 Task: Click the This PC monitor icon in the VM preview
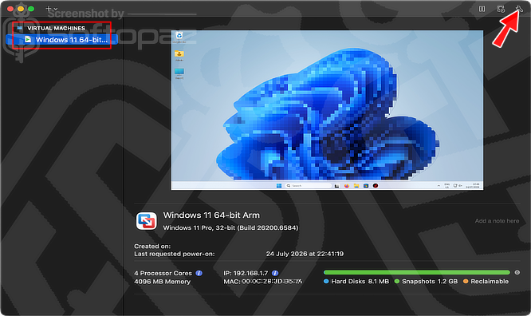click(179, 73)
